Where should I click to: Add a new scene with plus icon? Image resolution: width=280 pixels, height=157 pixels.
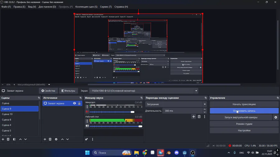click(3, 139)
